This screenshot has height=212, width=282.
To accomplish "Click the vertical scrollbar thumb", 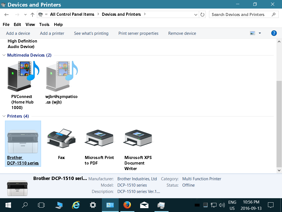I will click(x=279, y=124).
